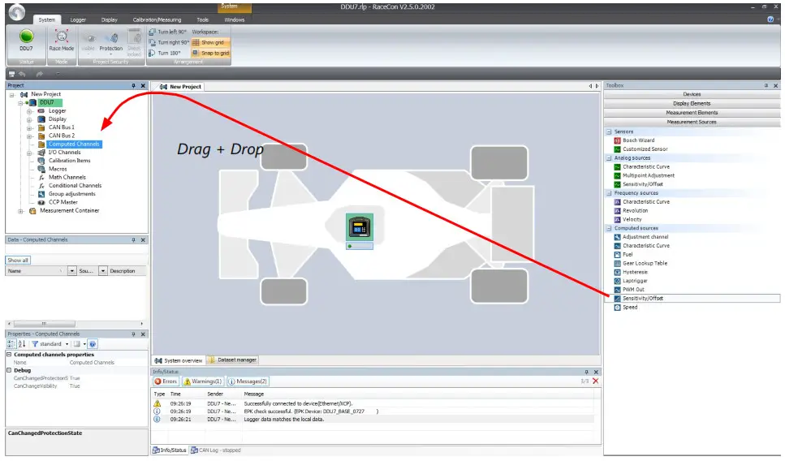The width and height of the screenshot is (785, 461).
Task: Open the standard filter dropdown in Properties
Action: click(67, 344)
